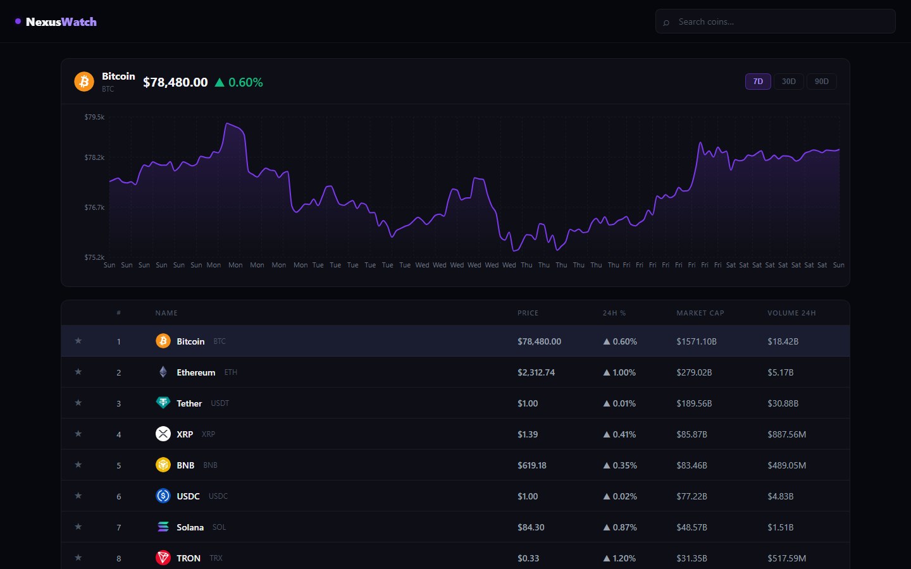Favorite Bitcoin with its star
This screenshot has height=569, width=911.
(x=78, y=341)
